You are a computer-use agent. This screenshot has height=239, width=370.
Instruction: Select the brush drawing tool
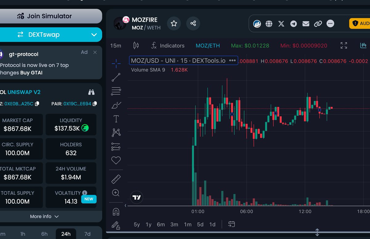click(116, 105)
